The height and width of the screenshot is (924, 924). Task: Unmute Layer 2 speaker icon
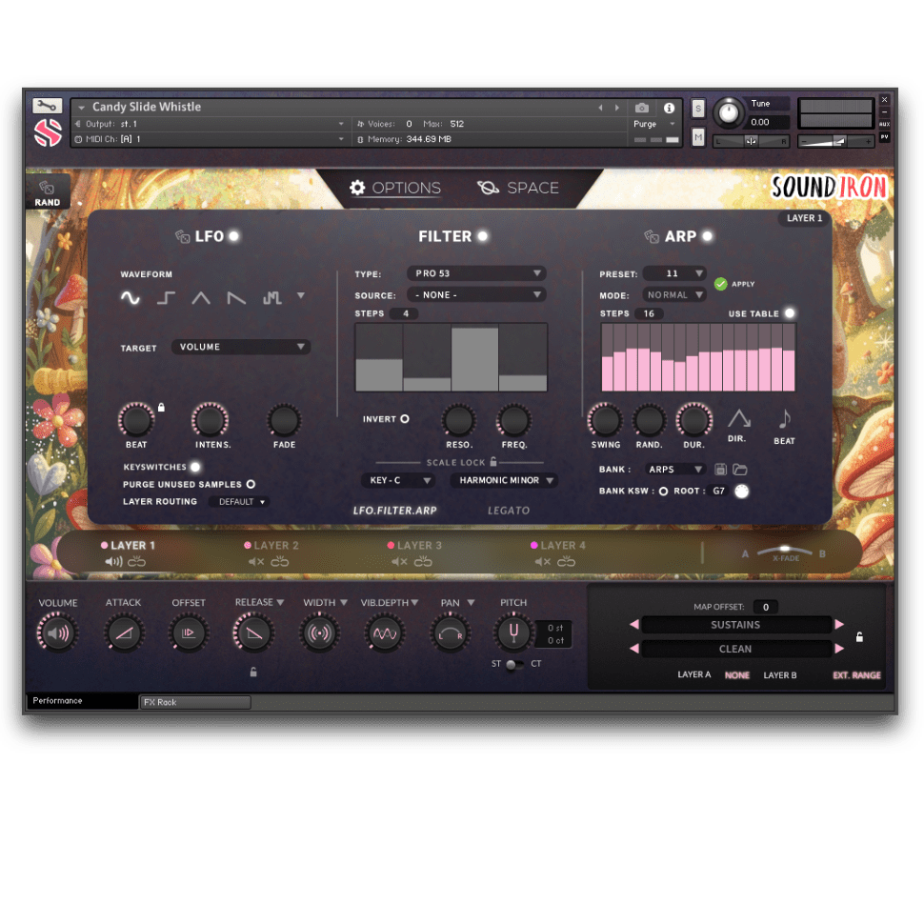tap(256, 562)
